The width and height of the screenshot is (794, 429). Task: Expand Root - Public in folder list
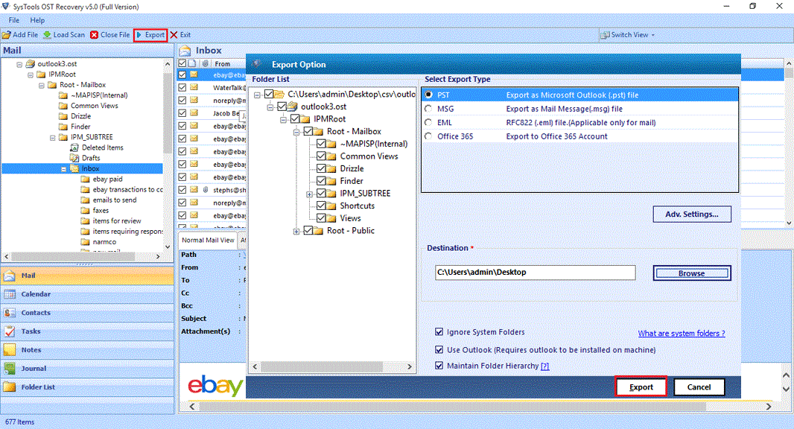tap(296, 232)
